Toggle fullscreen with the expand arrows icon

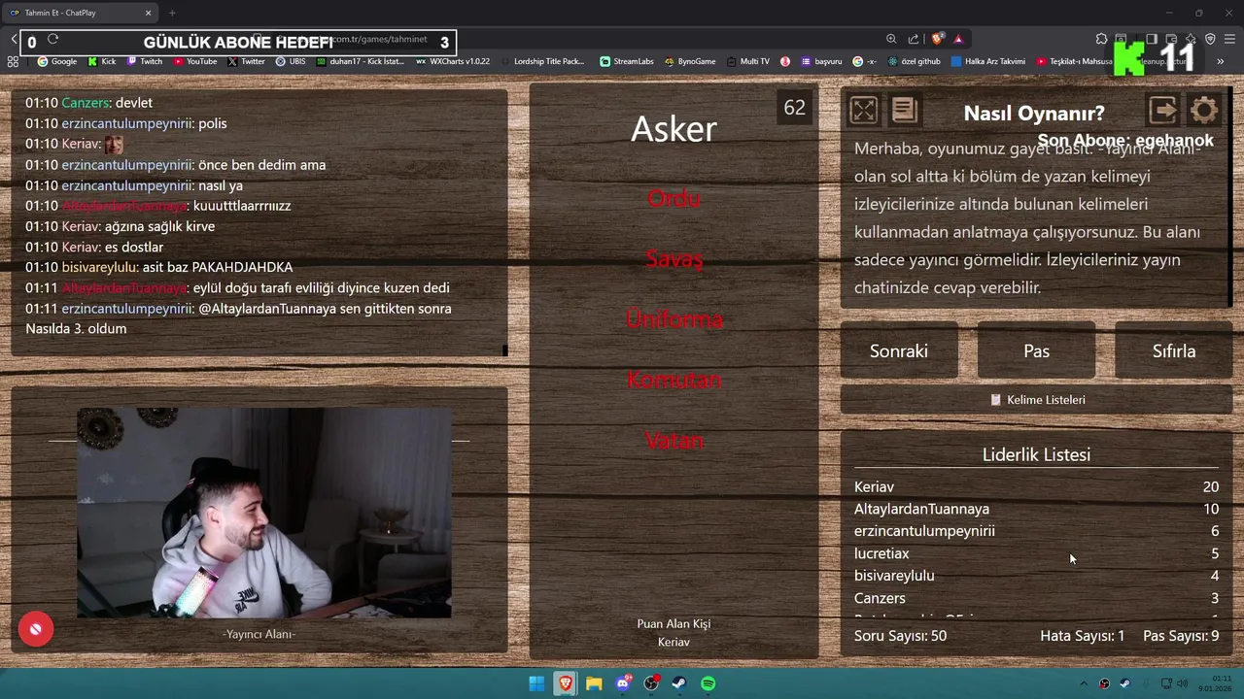863,111
